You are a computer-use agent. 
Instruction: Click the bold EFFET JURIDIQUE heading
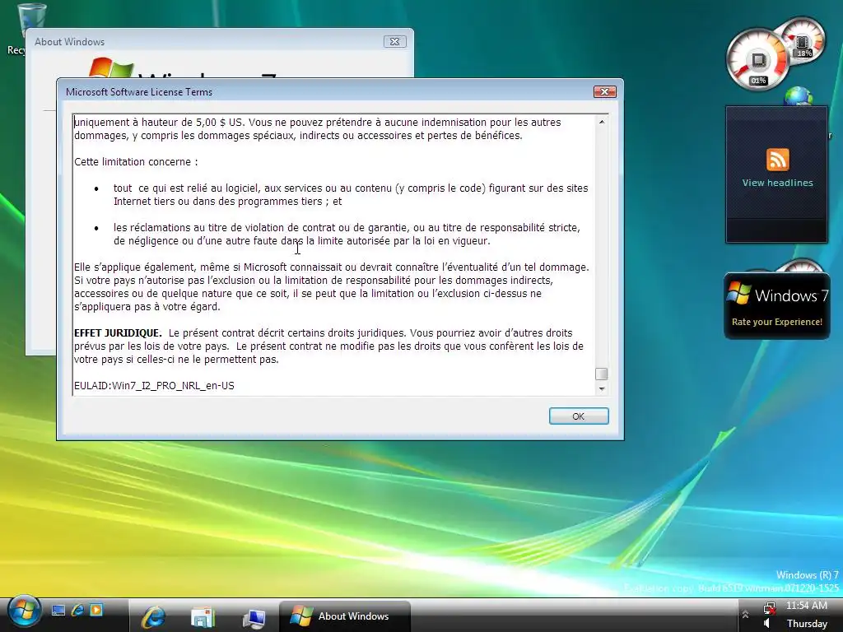tap(118, 332)
